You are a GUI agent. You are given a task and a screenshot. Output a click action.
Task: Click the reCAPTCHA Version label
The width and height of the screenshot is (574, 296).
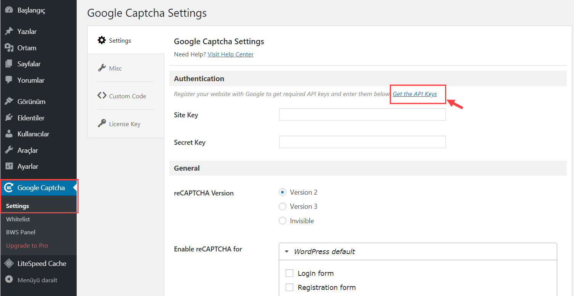pyautogui.click(x=204, y=193)
